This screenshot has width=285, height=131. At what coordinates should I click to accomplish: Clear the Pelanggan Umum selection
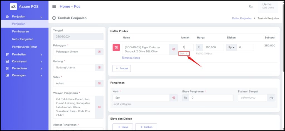point(99,52)
